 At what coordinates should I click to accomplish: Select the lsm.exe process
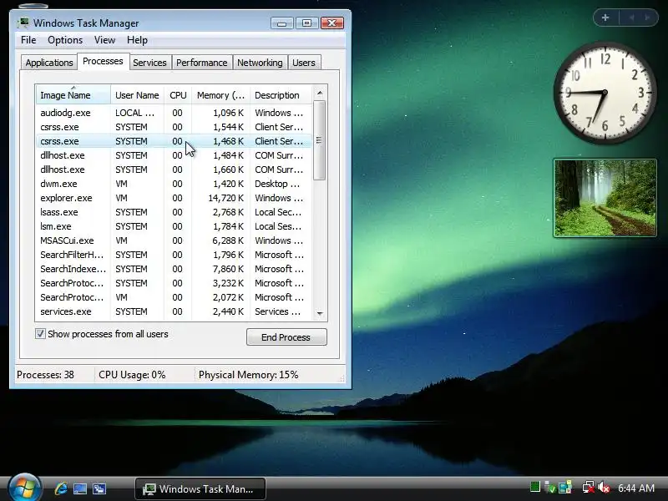pyautogui.click(x=174, y=226)
